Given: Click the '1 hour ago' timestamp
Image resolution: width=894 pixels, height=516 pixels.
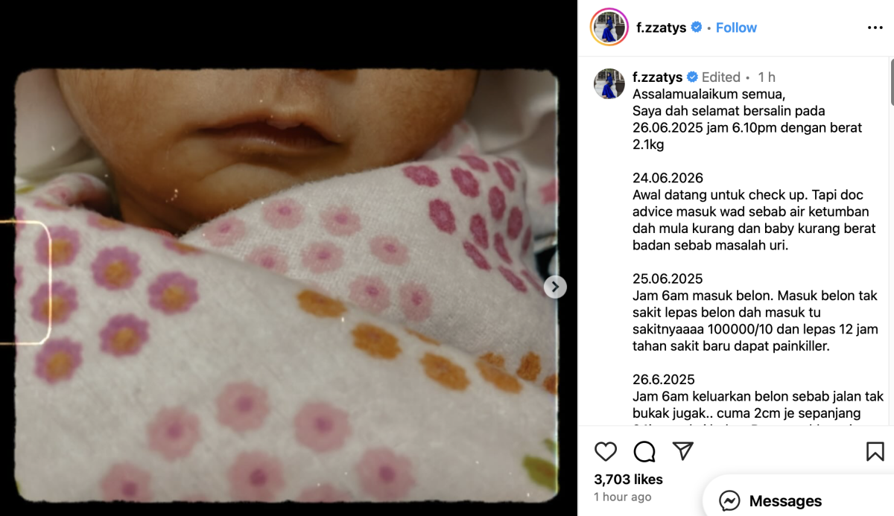Looking at the screenshot, I should click(622, 497).
